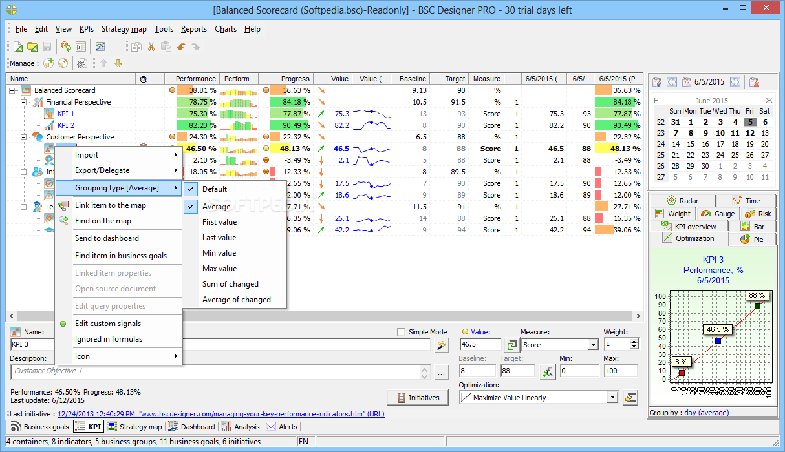Click the Paste toolbar icon
The image size is (785, 452).
coord(166,46)
